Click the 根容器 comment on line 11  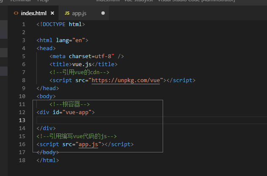69,104
